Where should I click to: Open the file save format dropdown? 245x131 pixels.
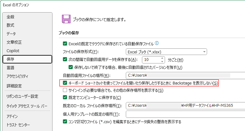[166, 52]
